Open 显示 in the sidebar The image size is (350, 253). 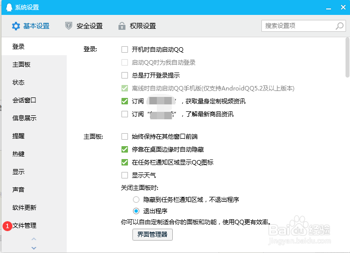pos(34,172)
